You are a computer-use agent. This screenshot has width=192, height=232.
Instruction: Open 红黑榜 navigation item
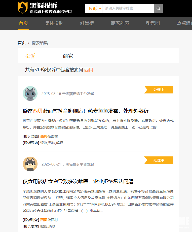pyautogui.click(x=87, y=23)
